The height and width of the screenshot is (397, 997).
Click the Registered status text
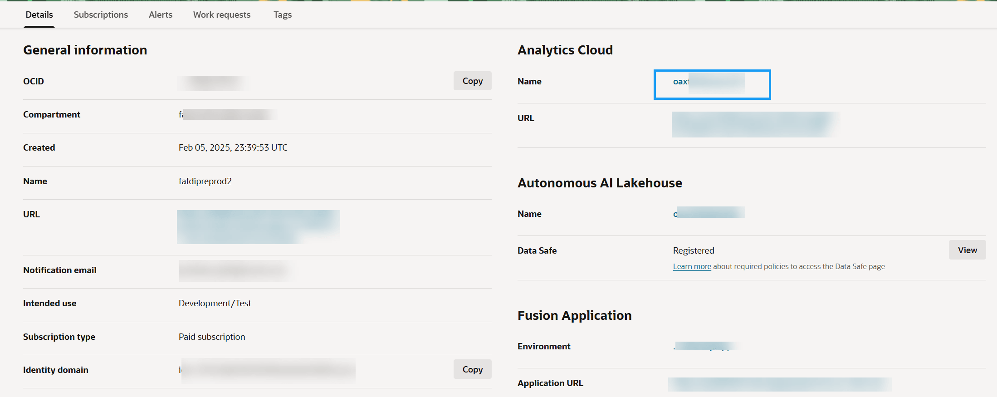(694, 250)
